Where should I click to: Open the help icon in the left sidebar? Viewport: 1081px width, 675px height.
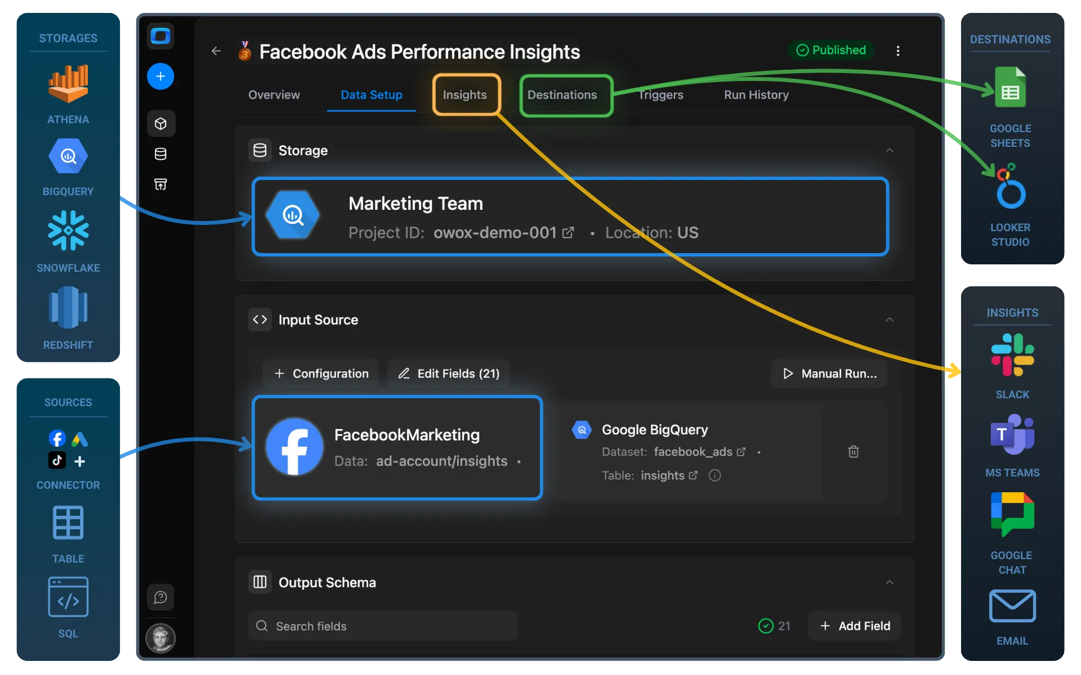point(160,597)
